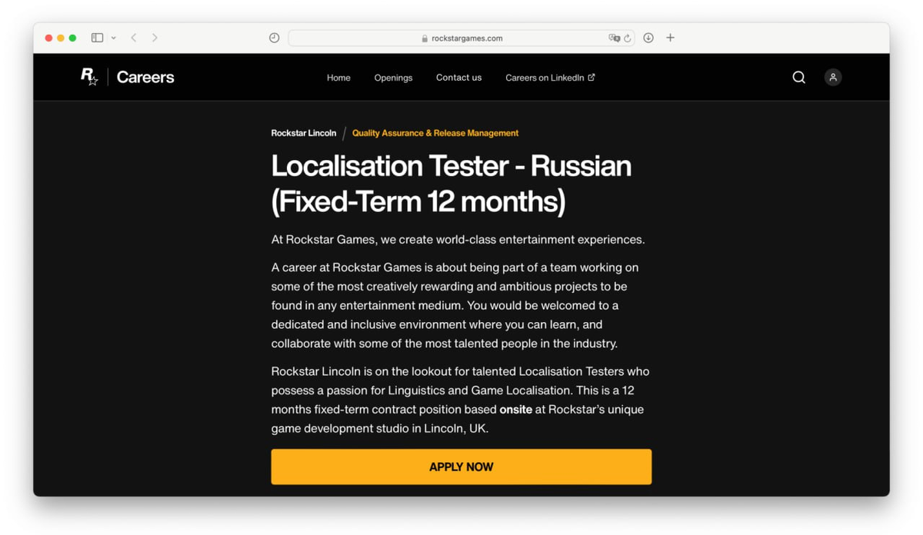923x535 pixels.
Task: Reload the page with the refresh icon
Action: pyautogui.click(x=628, y=38)
